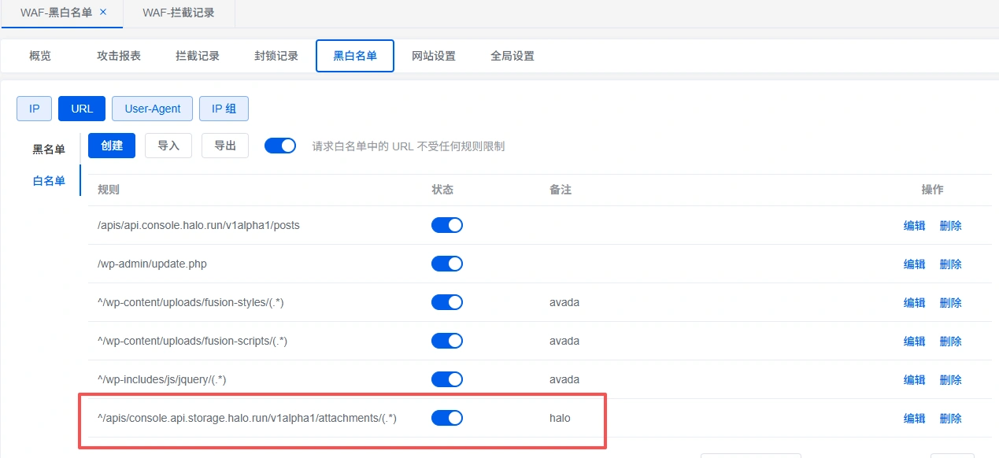Delete the fusion-scripts rule
The width and height of the screenshot is (999, 458).
point(950,341)
